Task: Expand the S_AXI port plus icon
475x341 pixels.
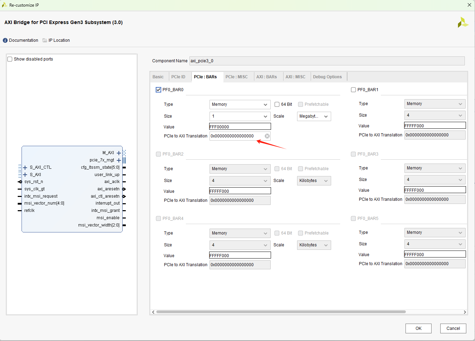Action: pos(25,175)
